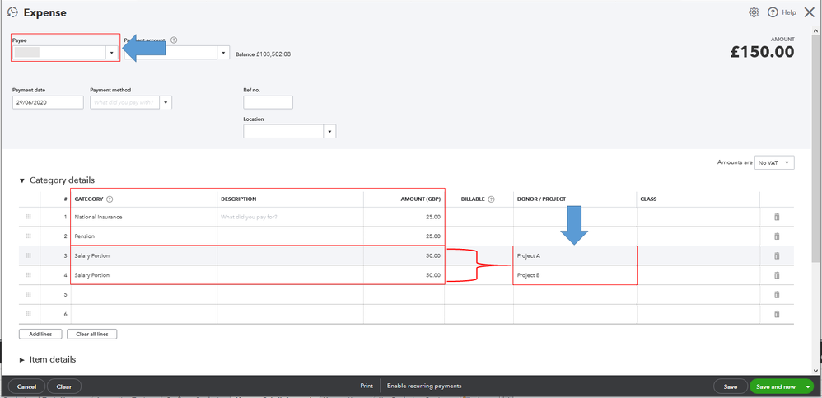Viewport: 822px width, 398px height.
Task: Click the Clear button
Action: click(64, 387)
